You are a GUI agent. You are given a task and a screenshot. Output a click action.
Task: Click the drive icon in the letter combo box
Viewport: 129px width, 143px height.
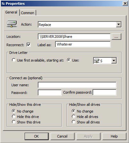97,61
